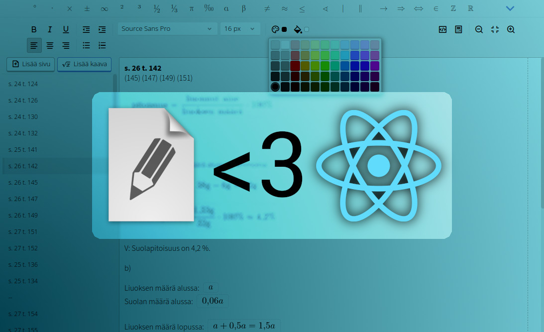The image size is (544, 332).
Task: Click the Lisää sivu button
Action: (30, 64)
